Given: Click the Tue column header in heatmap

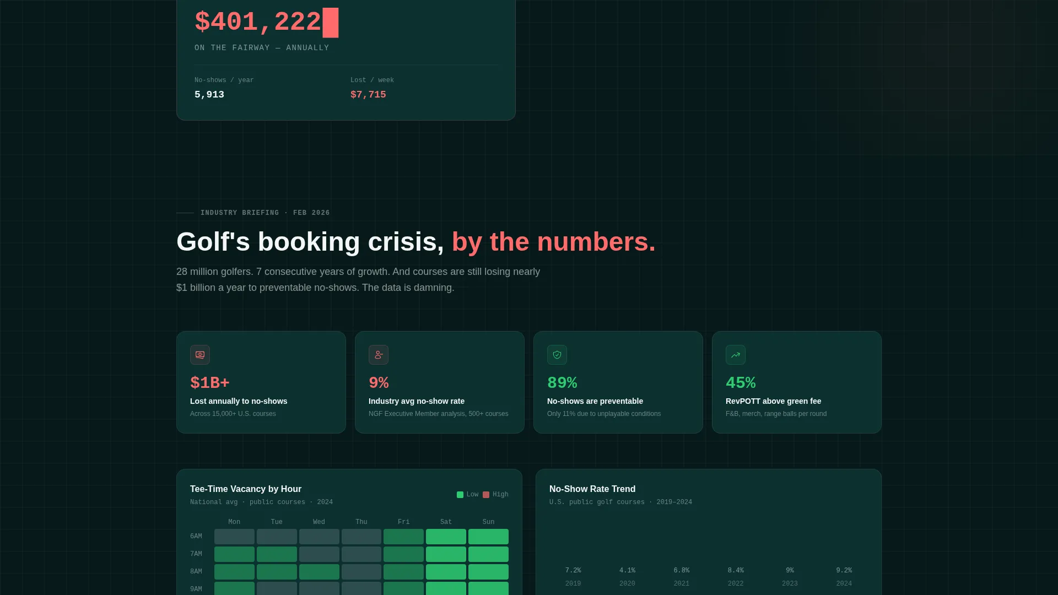Looking at the screenshot, I should click(277, 522).
